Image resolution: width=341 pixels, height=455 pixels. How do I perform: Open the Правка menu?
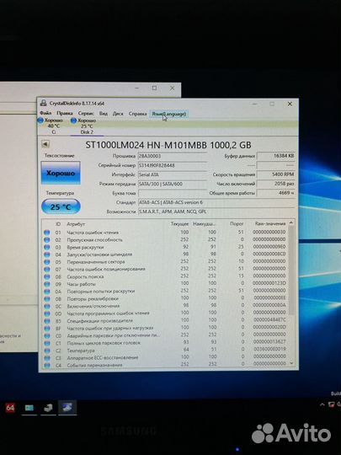point(65,113)
